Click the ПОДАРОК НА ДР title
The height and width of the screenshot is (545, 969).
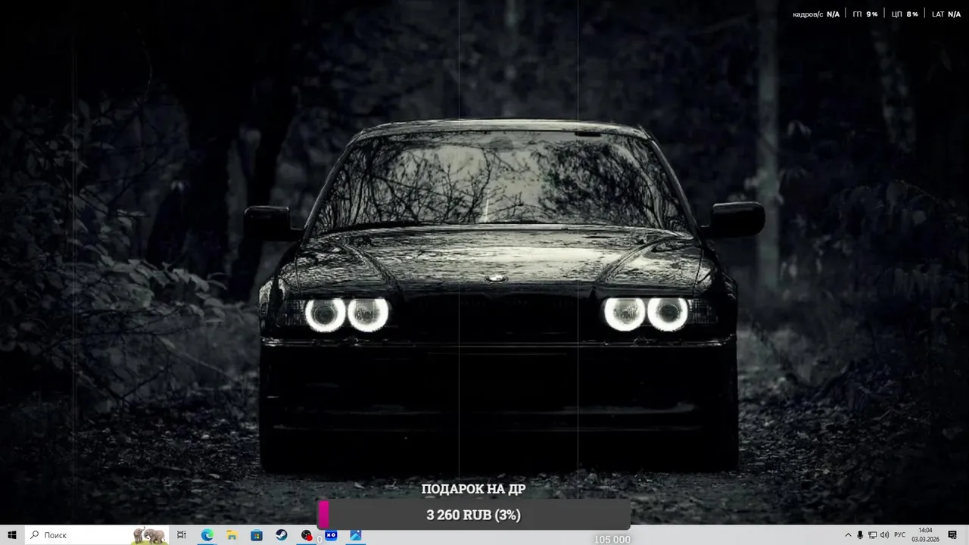point(473,489)
